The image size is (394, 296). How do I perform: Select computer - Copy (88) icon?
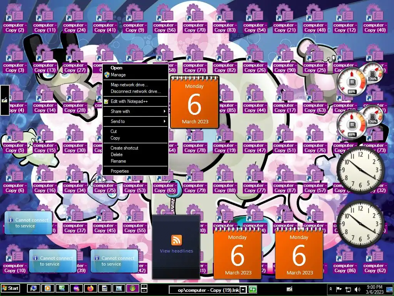point(225,179)
